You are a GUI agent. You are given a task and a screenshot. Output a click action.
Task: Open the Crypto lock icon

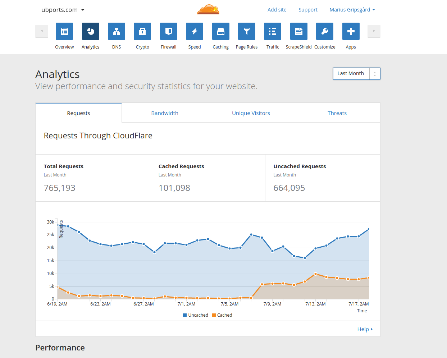tap(142, 31)
